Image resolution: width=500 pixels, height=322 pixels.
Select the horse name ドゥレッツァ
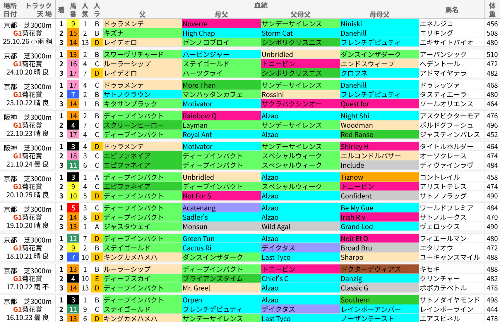tap(440, 85)
